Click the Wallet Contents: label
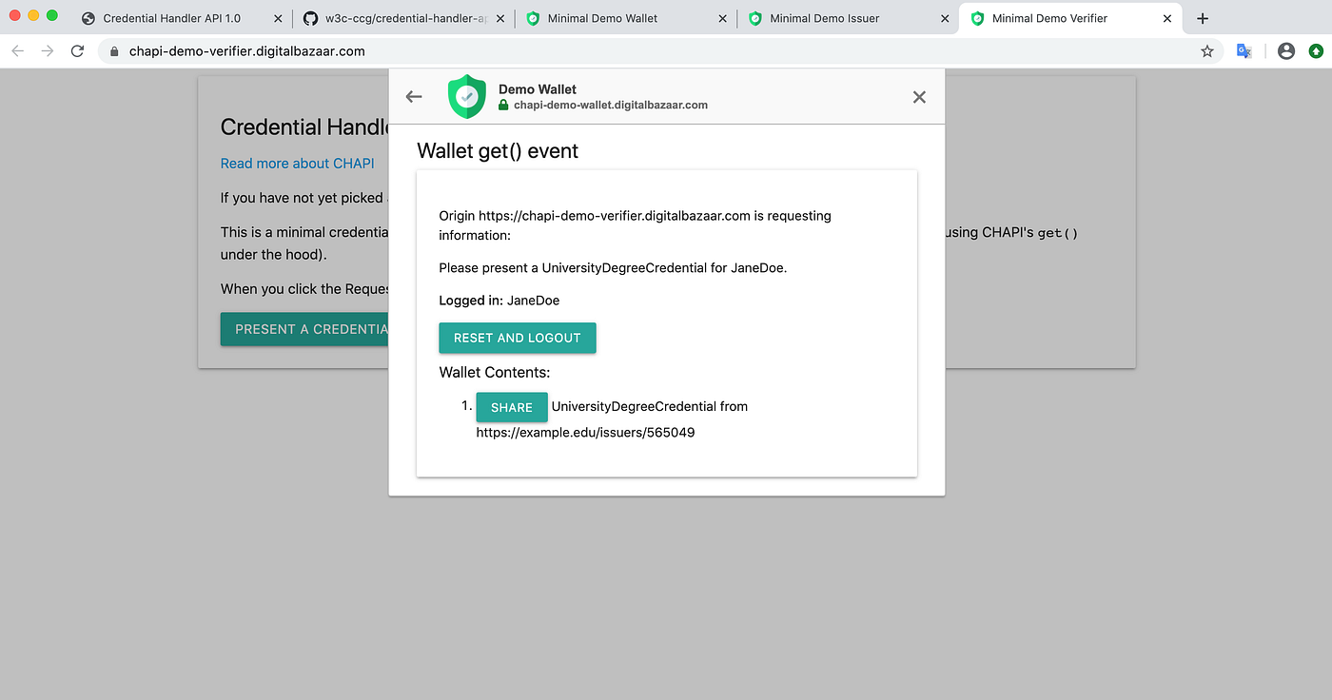This screenshot has width=1332, height=700. tap(495, 372)
